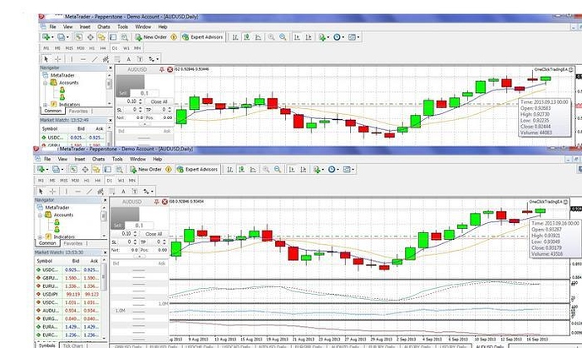Choose the Fibonacci retracement tool in bottom window
This screenshot has width=582, height=348.
[111, 192]
